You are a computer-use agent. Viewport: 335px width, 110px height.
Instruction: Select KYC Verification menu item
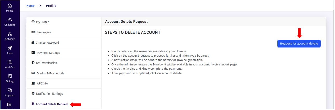coord(64,63)
